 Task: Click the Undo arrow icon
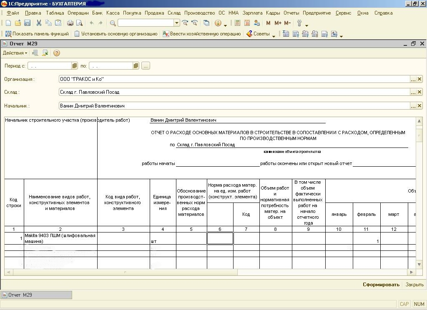click(x=92, y=23)
